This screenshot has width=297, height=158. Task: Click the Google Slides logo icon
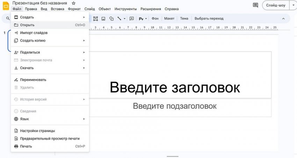coord(6,6)
